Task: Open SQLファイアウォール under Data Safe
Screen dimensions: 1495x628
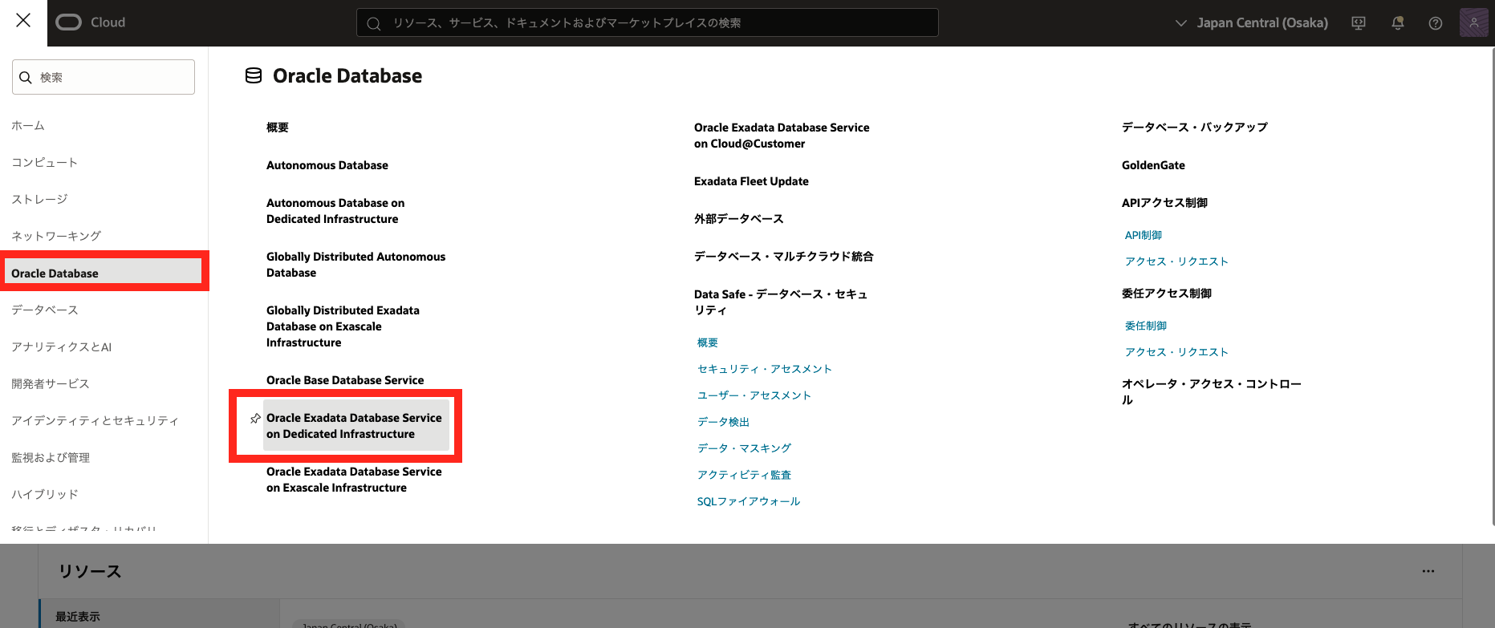Action: (x=748, y=501)
